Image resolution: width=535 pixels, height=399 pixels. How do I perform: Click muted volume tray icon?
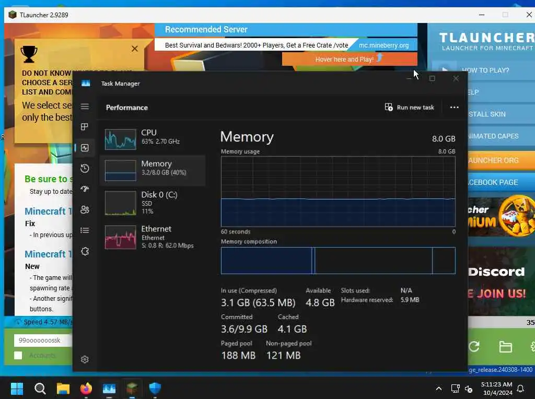pos(469,389)
